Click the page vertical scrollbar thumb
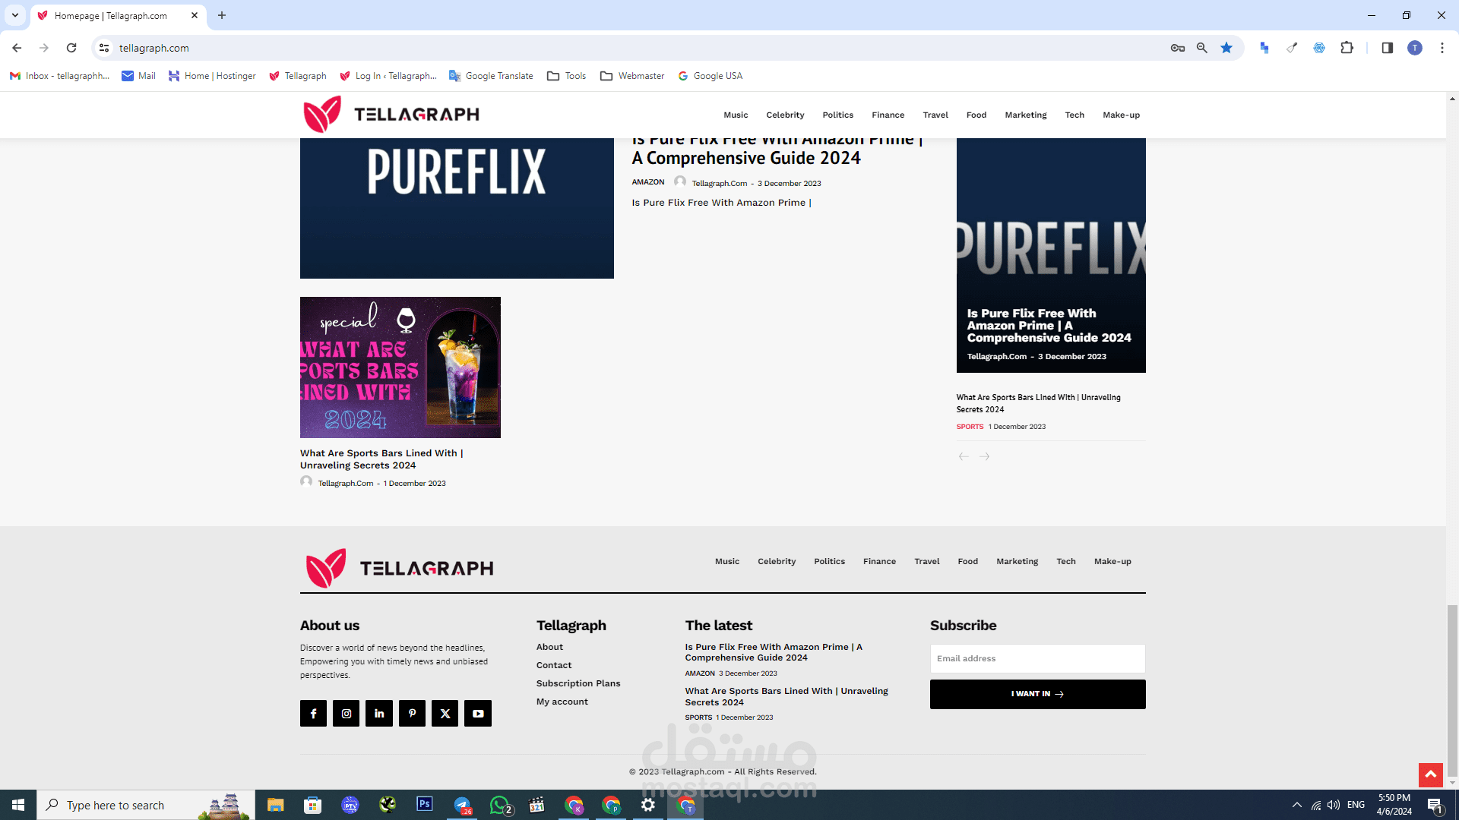1459x820 pixels. (x=1452, y=689)
